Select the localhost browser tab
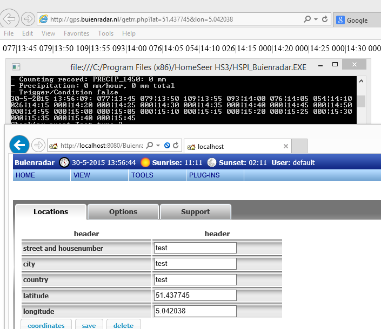 [237, 147]
